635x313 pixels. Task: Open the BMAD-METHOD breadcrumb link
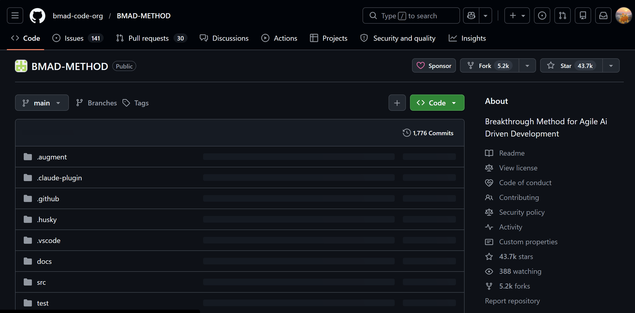click(x=144, y=16)
